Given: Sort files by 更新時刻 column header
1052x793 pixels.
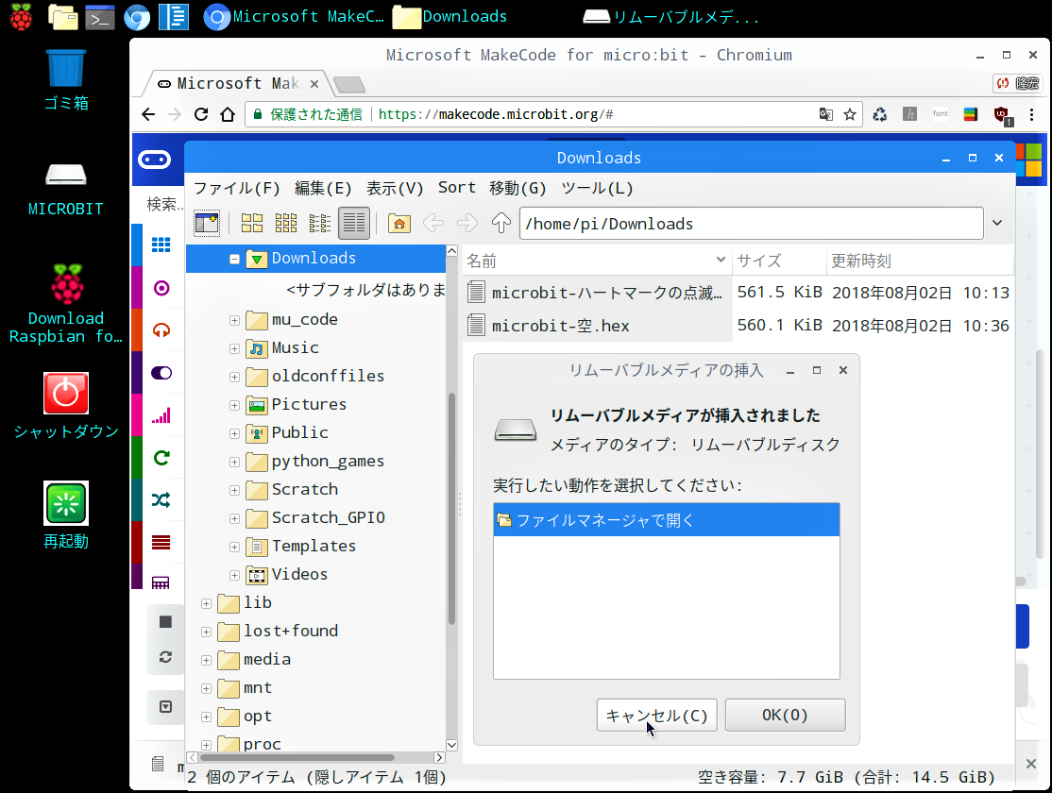Looking at the screenshot, I should (x=920, y=261).
